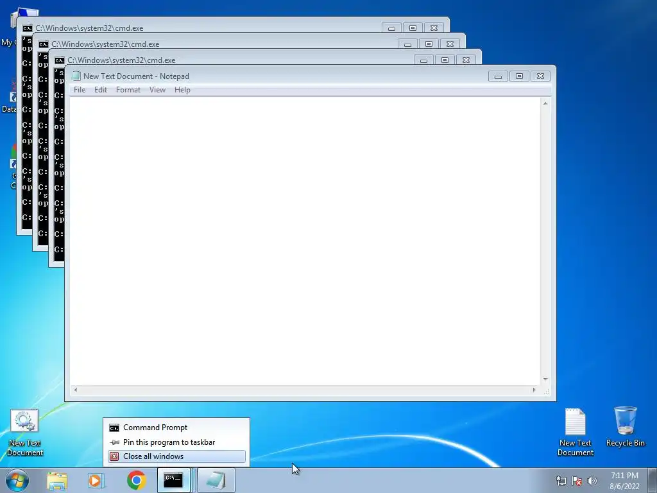Viewport: 657px width, 493px height.
Task: Click the taskbar clock showing 7:11 PM
Action: [624, 481]
